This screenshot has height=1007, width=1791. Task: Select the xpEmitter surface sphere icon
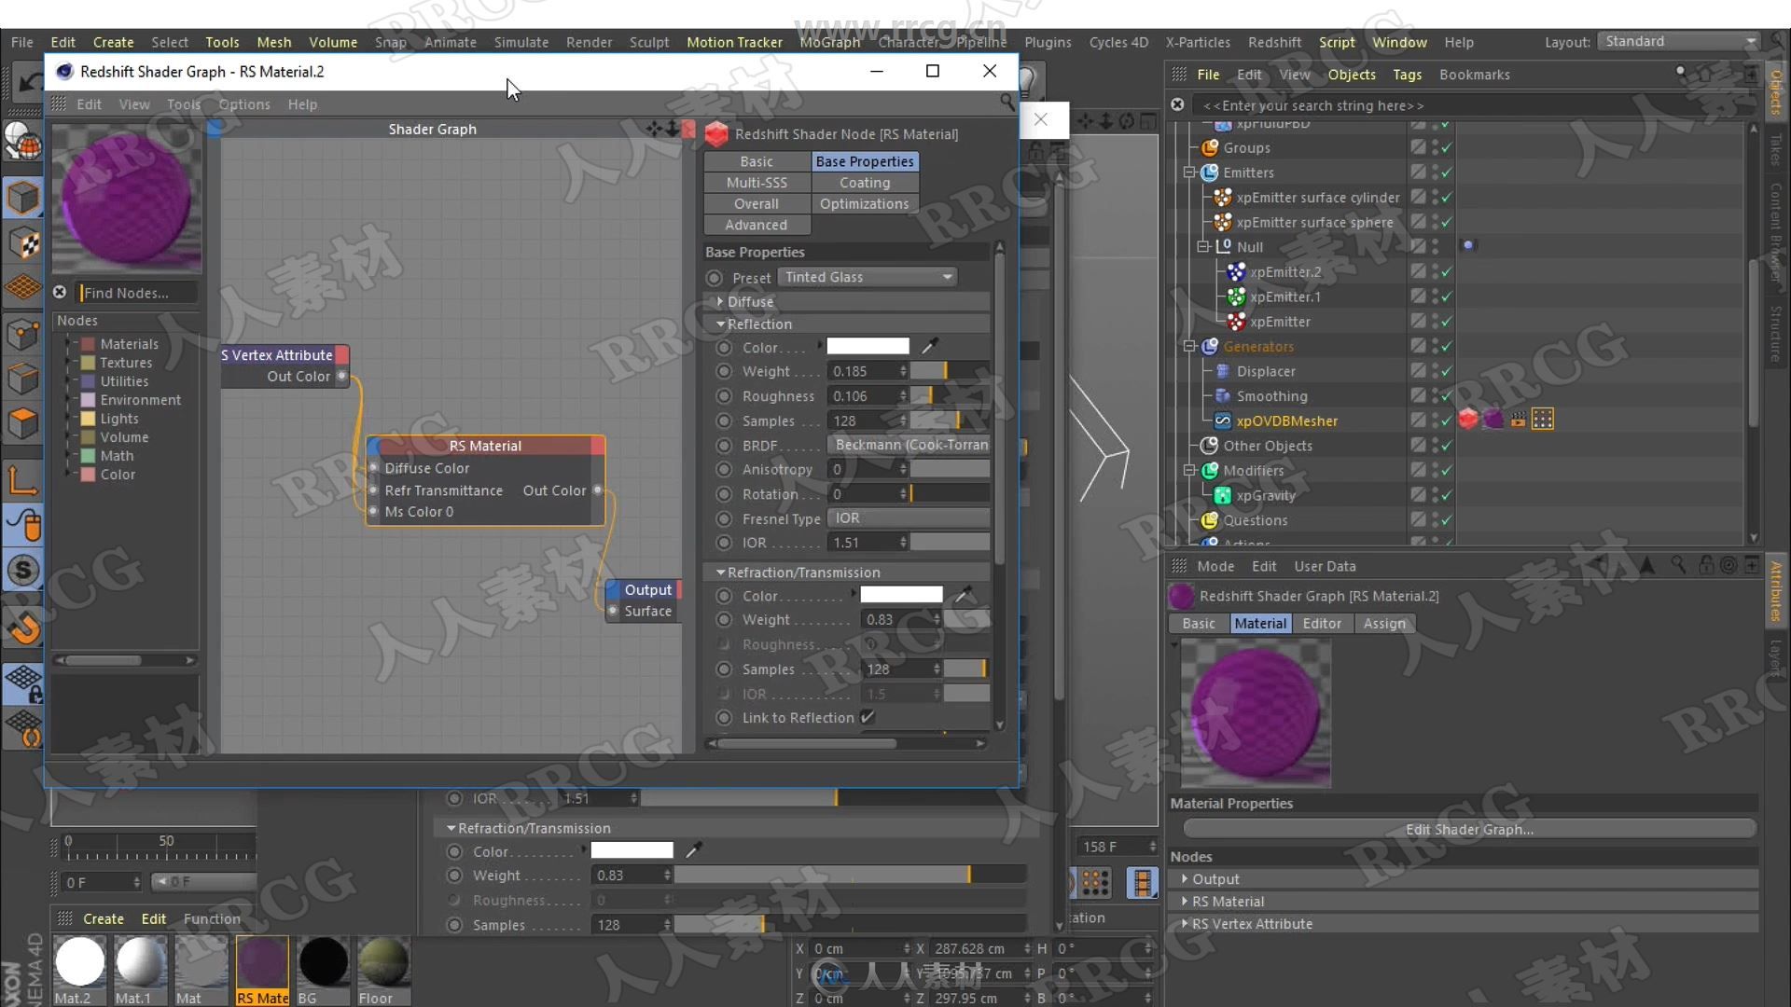click(1222, 222)
